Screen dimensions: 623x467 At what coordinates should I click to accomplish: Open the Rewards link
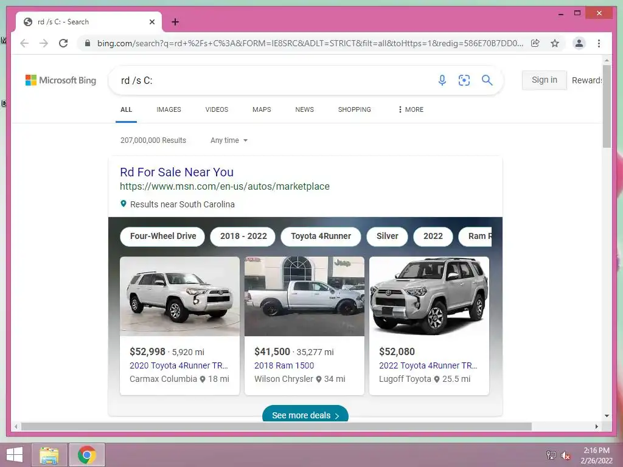point(586,80)
